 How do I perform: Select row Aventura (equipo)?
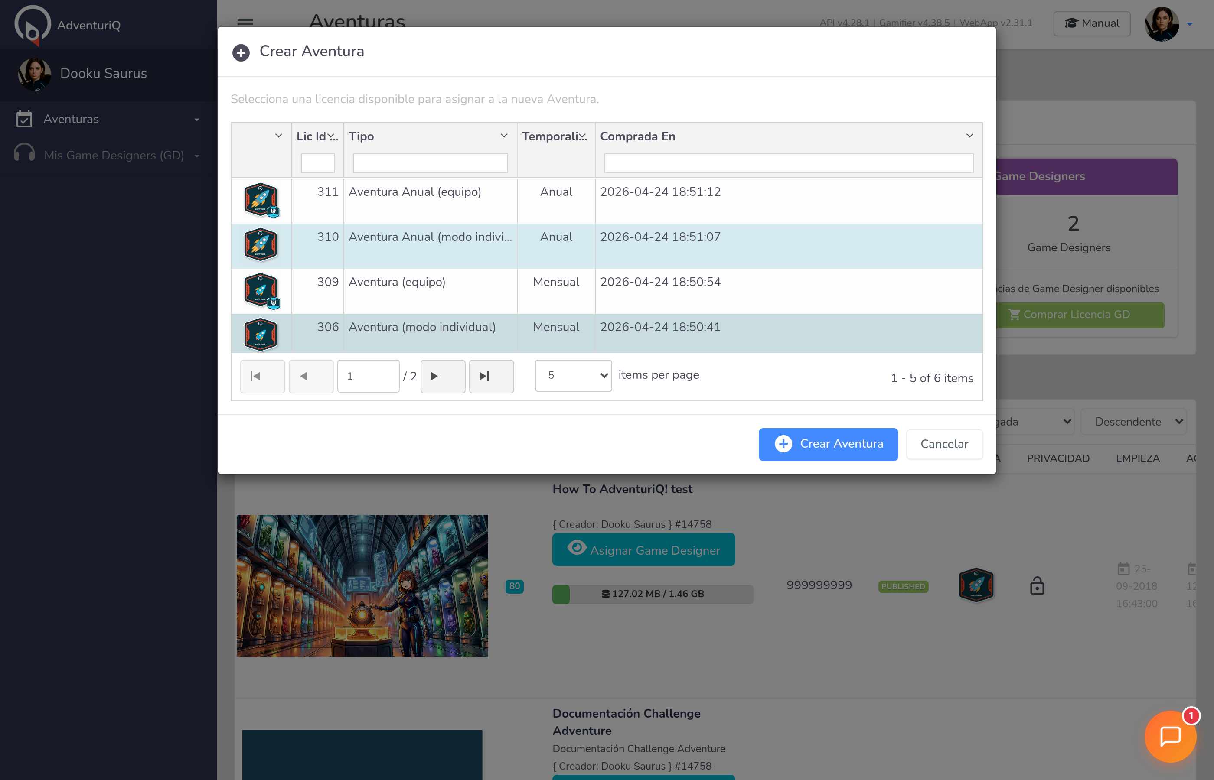click(x=607, y=291)
